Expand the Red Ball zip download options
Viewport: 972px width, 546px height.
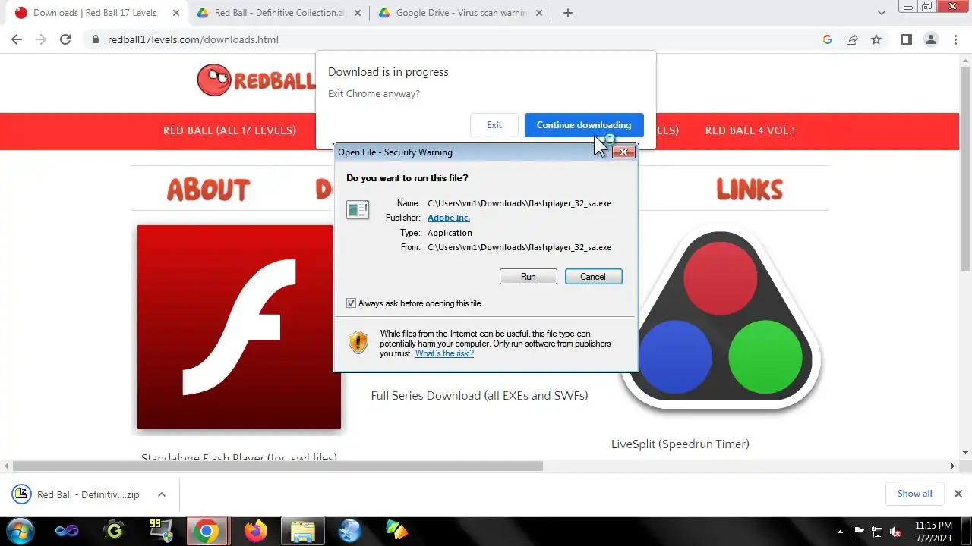point(162,494)
